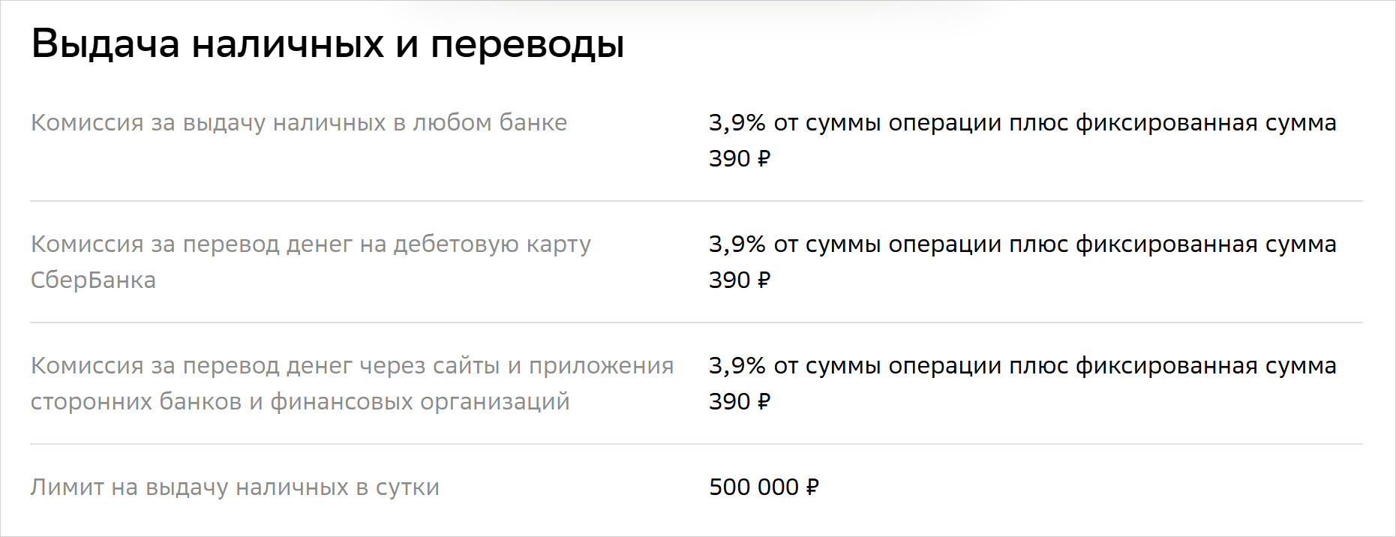Click "390 ₽" in the cash withdrawal commission row

click(740, 158)
